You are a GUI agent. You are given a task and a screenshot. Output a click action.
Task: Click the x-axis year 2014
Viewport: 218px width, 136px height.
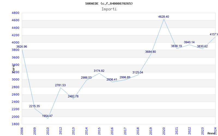pyautogui.click(x=86, y=131)
